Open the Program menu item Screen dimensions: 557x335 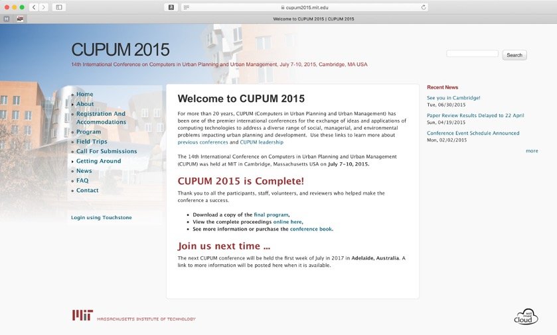(88, 132)
